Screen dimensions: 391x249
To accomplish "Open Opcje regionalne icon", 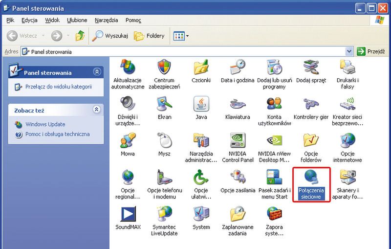I will [128, 184].
